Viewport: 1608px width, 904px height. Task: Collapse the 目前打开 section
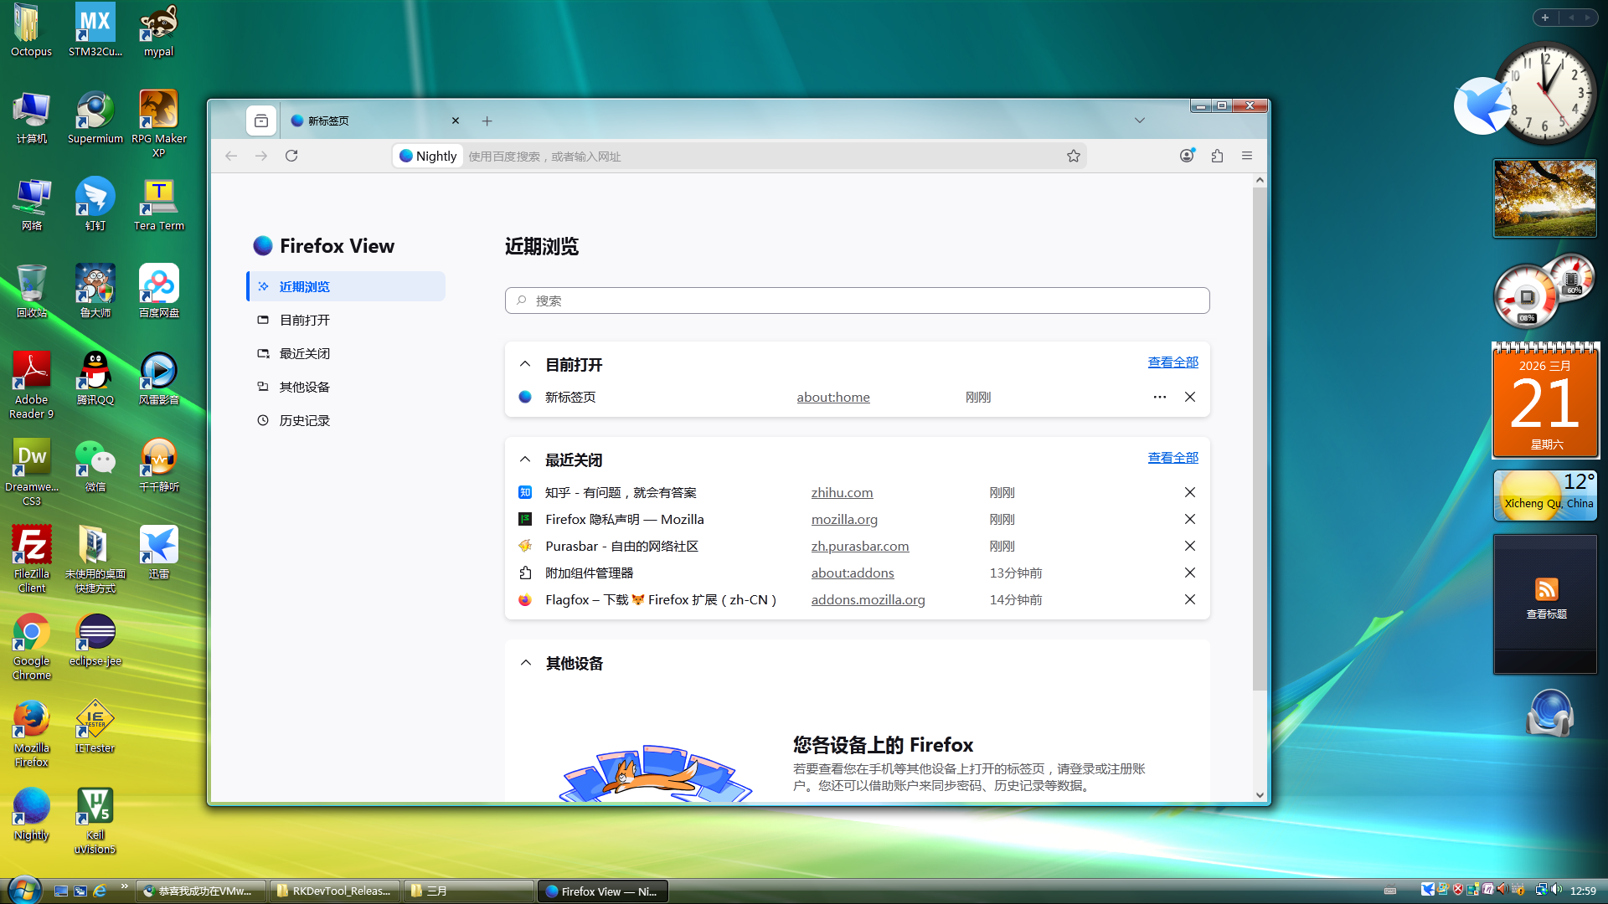525,364
